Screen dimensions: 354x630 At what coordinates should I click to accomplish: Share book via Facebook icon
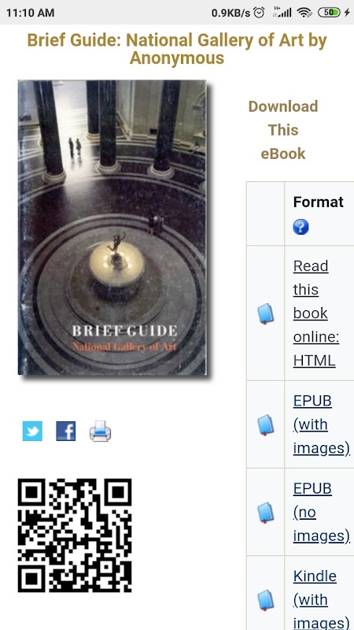(66, 431)
